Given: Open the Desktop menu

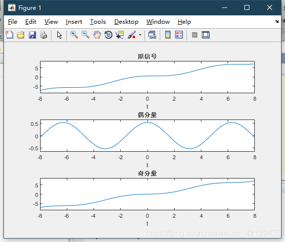Looking at the screenshot, I should (126, 22).
